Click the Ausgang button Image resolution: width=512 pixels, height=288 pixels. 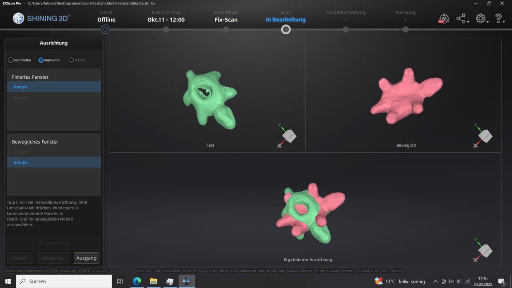click(x=86, y=258)
